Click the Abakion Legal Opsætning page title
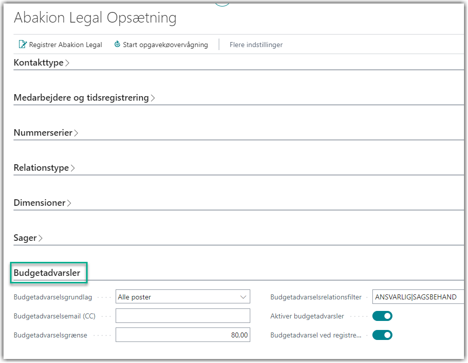Screen dimensions: 468x363 click(x=95, y=18)
